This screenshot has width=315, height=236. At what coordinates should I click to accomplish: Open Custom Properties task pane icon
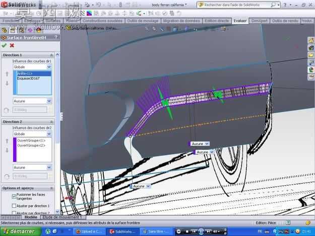311,77
